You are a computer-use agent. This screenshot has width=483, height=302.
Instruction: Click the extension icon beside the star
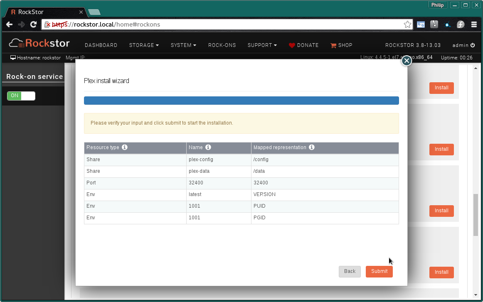click(x=421, y=25)
